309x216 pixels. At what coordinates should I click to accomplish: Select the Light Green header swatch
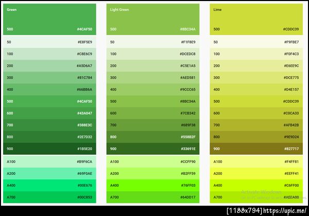[153, 19]
